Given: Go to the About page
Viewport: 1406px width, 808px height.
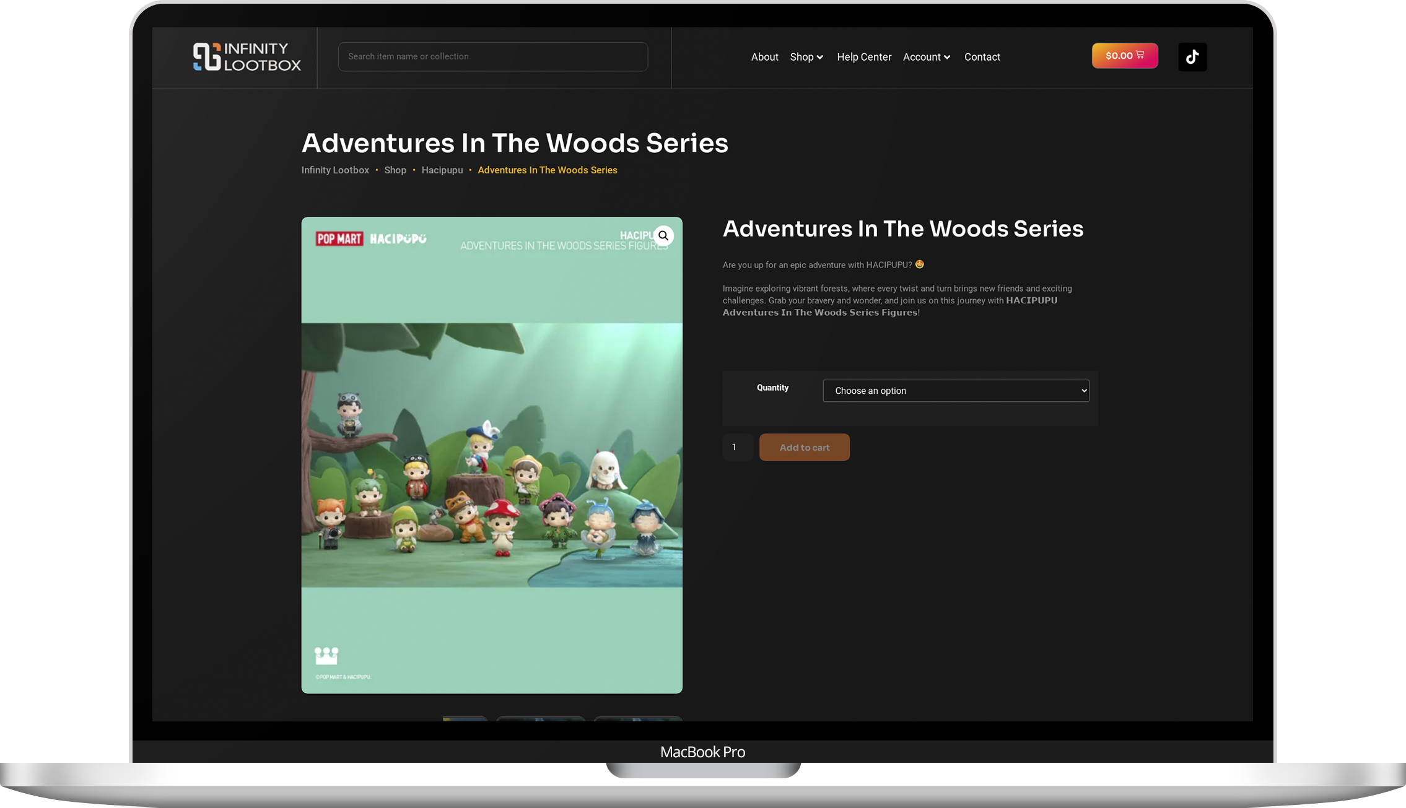Looking at the screenshot, I should pyautogui.click(x=764, y=57).
